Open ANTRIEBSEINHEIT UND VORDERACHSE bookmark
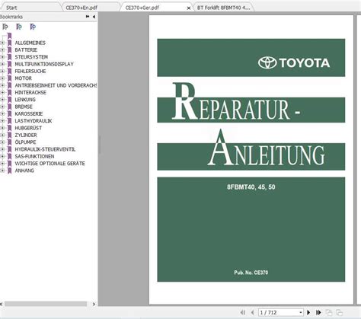 56,85
